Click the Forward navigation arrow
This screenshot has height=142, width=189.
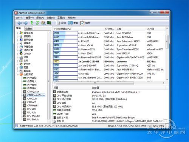pos(26,23)
